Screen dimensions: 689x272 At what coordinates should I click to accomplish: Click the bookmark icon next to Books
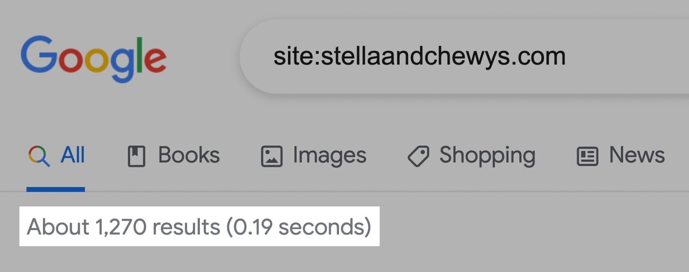[136, 156]
